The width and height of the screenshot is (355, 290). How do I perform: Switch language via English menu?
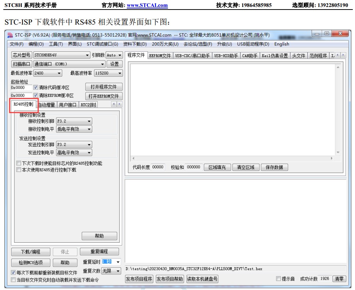[282, 44]
